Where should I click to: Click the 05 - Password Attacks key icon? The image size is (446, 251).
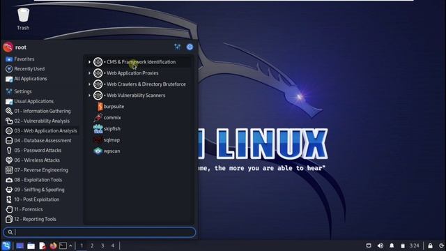pos(9,151)
